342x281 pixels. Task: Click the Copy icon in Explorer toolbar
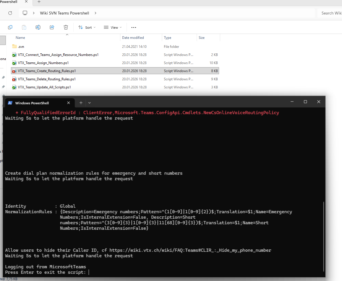(x=10, y=27)
